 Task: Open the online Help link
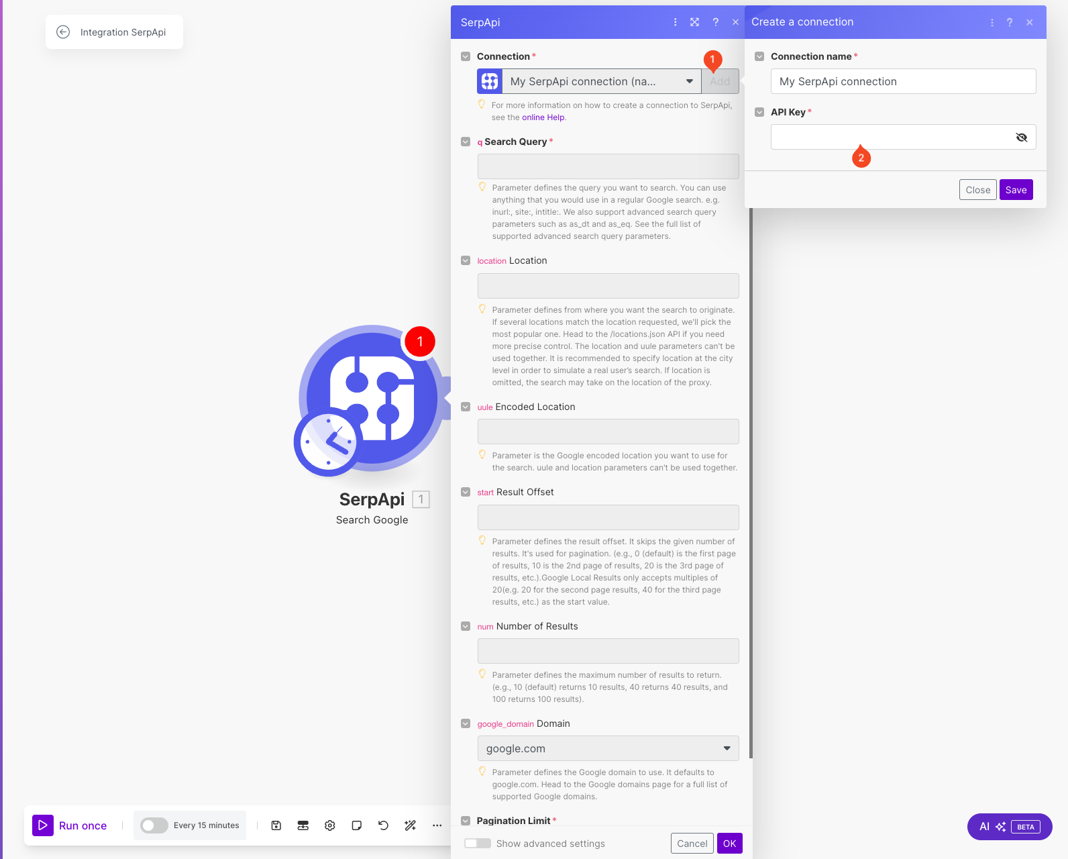tap(543, 117)
